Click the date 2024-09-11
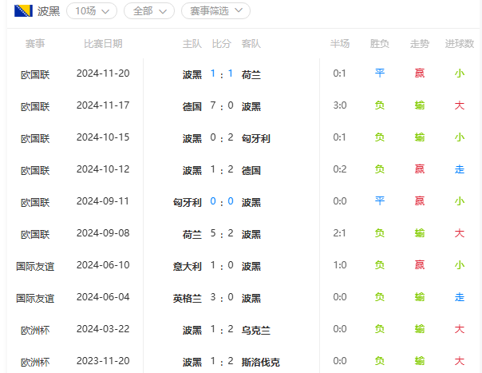This screenshot has width=482, height=373. (103, 201)
